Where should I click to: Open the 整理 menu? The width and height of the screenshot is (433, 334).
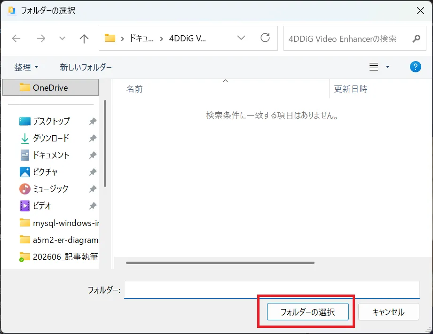pos(26,67)
